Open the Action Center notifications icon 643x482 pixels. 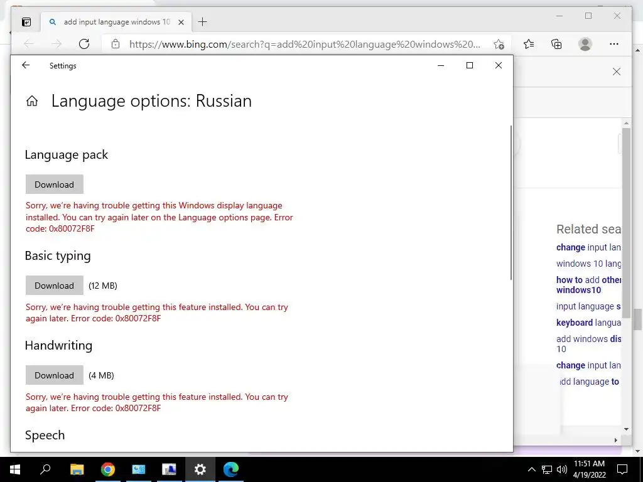(622, 469)
